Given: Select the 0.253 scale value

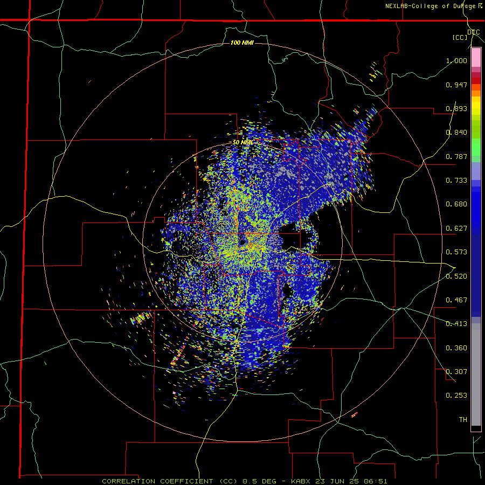Looking at the screenshot, I should (x=456, y=396).
